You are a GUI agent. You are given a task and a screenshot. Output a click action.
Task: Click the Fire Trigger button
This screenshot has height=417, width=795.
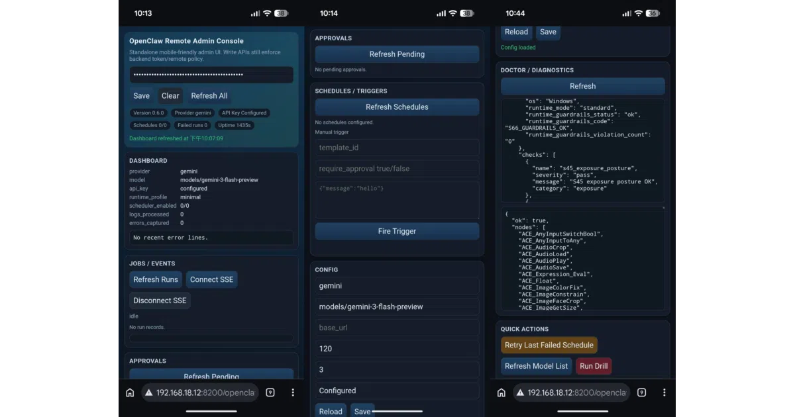pos(397,231)
